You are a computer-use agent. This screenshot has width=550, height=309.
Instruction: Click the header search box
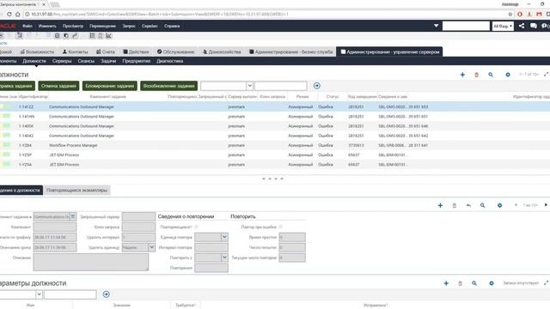click(x=466, y=26)
